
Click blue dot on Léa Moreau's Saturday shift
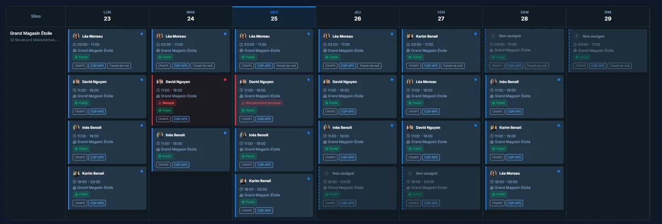pos(558,171)
